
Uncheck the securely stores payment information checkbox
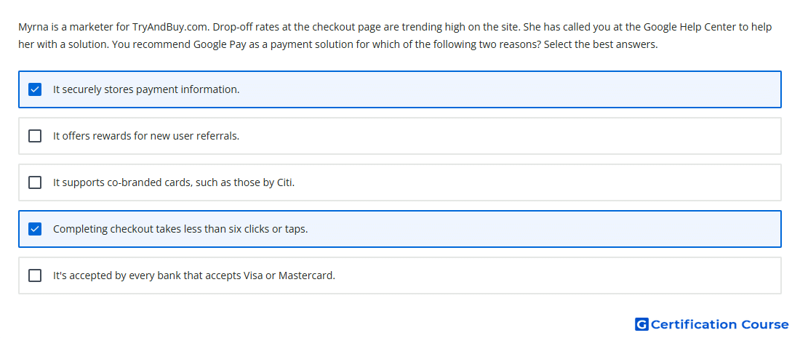pos(35,89)
